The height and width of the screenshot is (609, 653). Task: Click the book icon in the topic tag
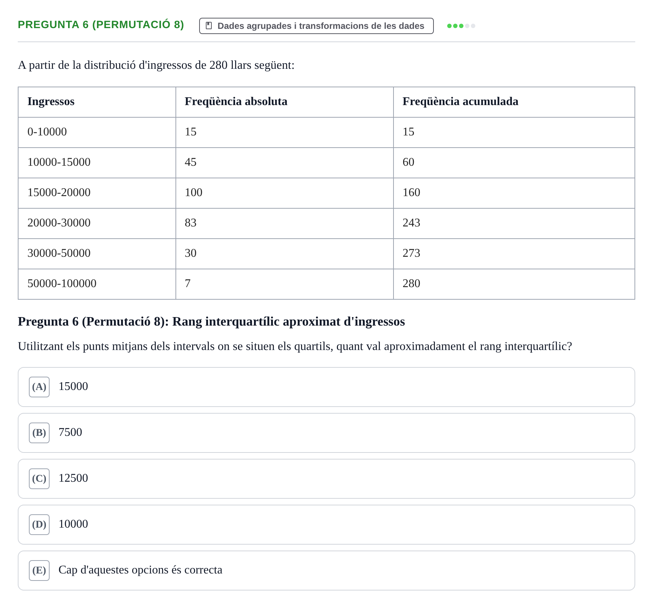pyautogui.click(x=209, y=26)
